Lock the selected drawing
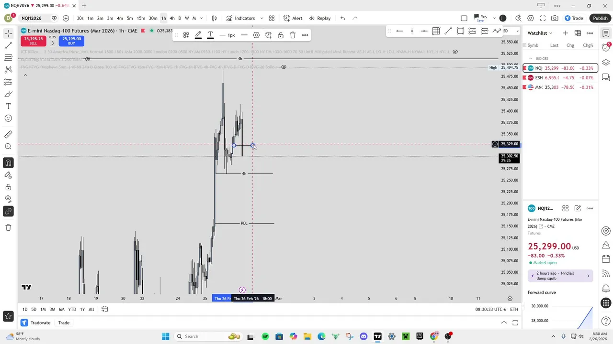The height and width of the screenshot is (344, 613). coord(280,35)
